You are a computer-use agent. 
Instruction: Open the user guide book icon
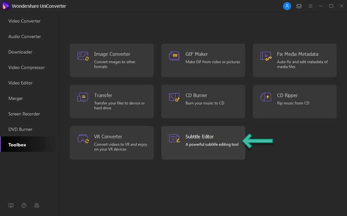tap(11, 206)
